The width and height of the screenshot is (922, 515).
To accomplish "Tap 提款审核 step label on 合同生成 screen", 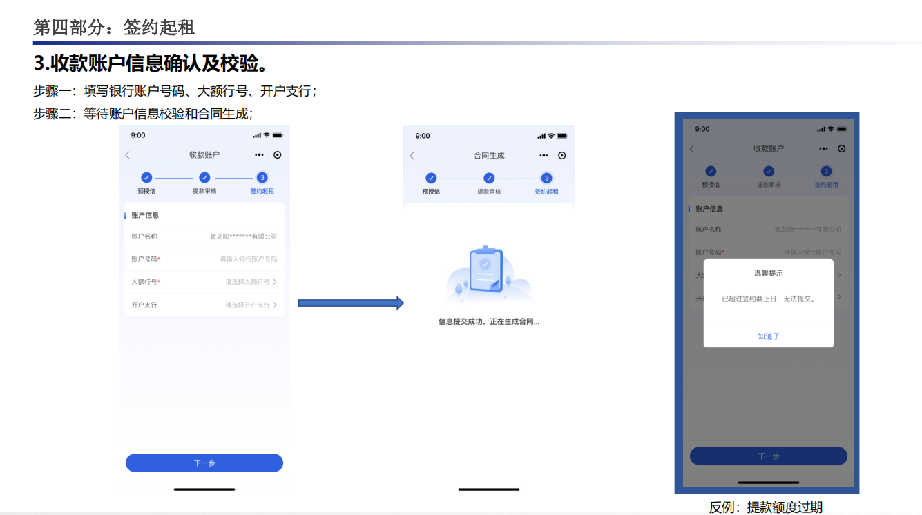I will point(489,192).
